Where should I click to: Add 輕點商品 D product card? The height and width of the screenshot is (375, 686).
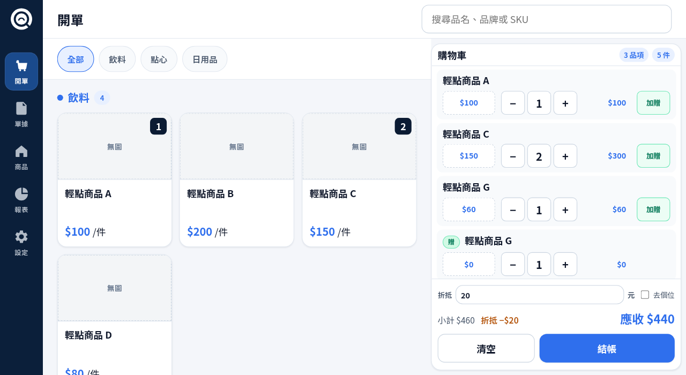(115, 315)
